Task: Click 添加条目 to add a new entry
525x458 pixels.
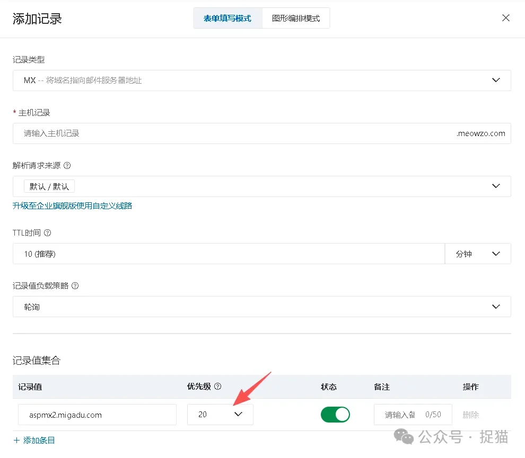Action: point(34,440)
